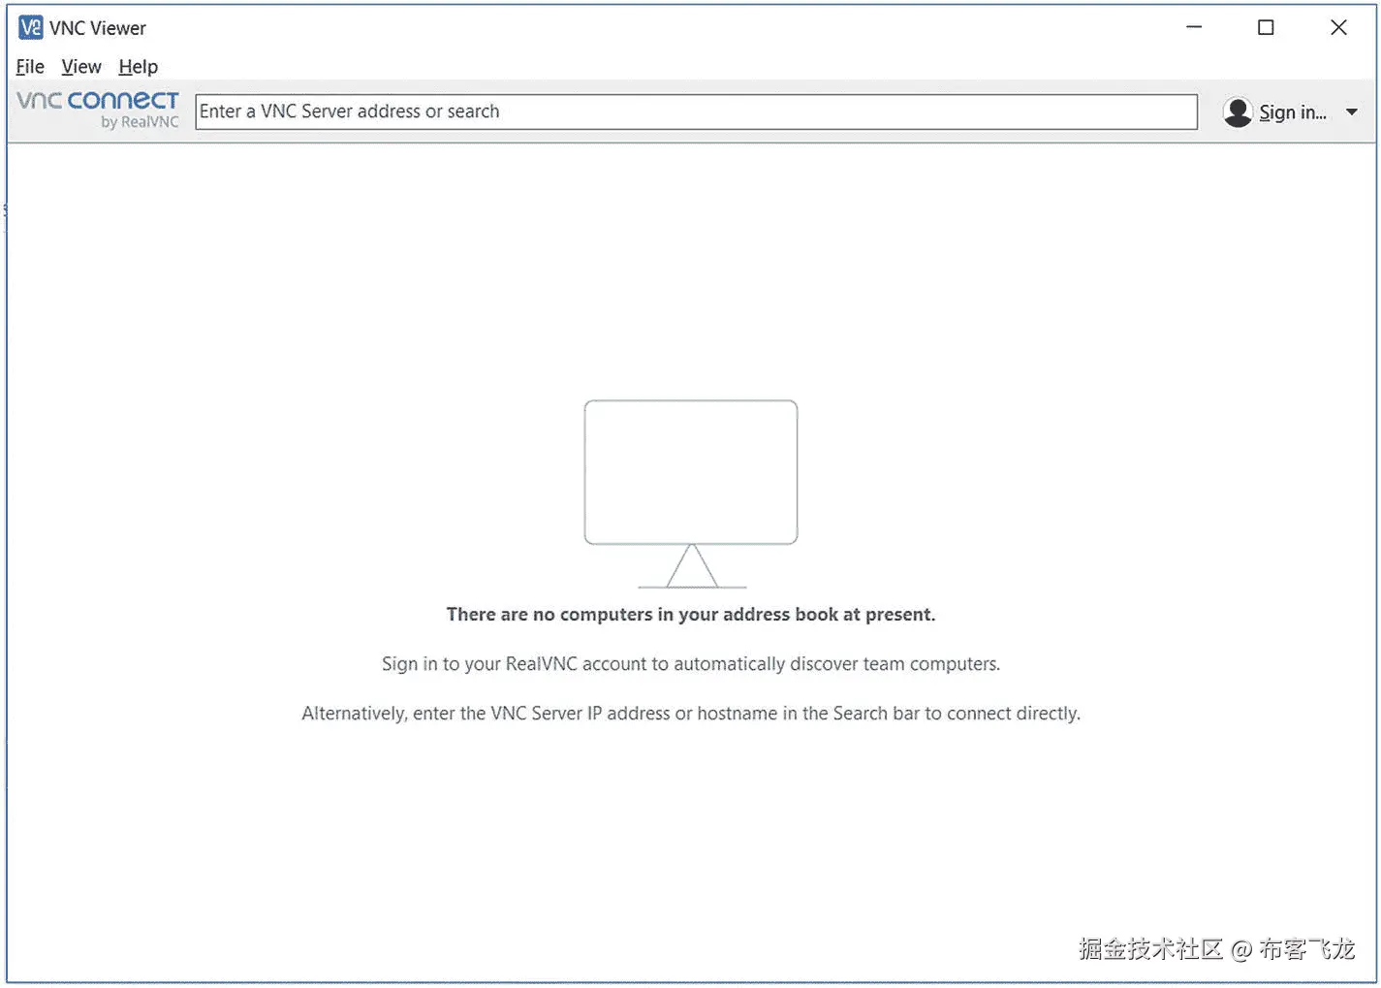Open the View menu

point(80,66)
